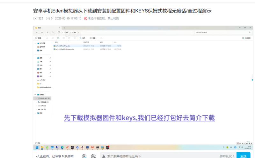Click the cut scissors icon in Explorer toolbar

tap(47, 38)
